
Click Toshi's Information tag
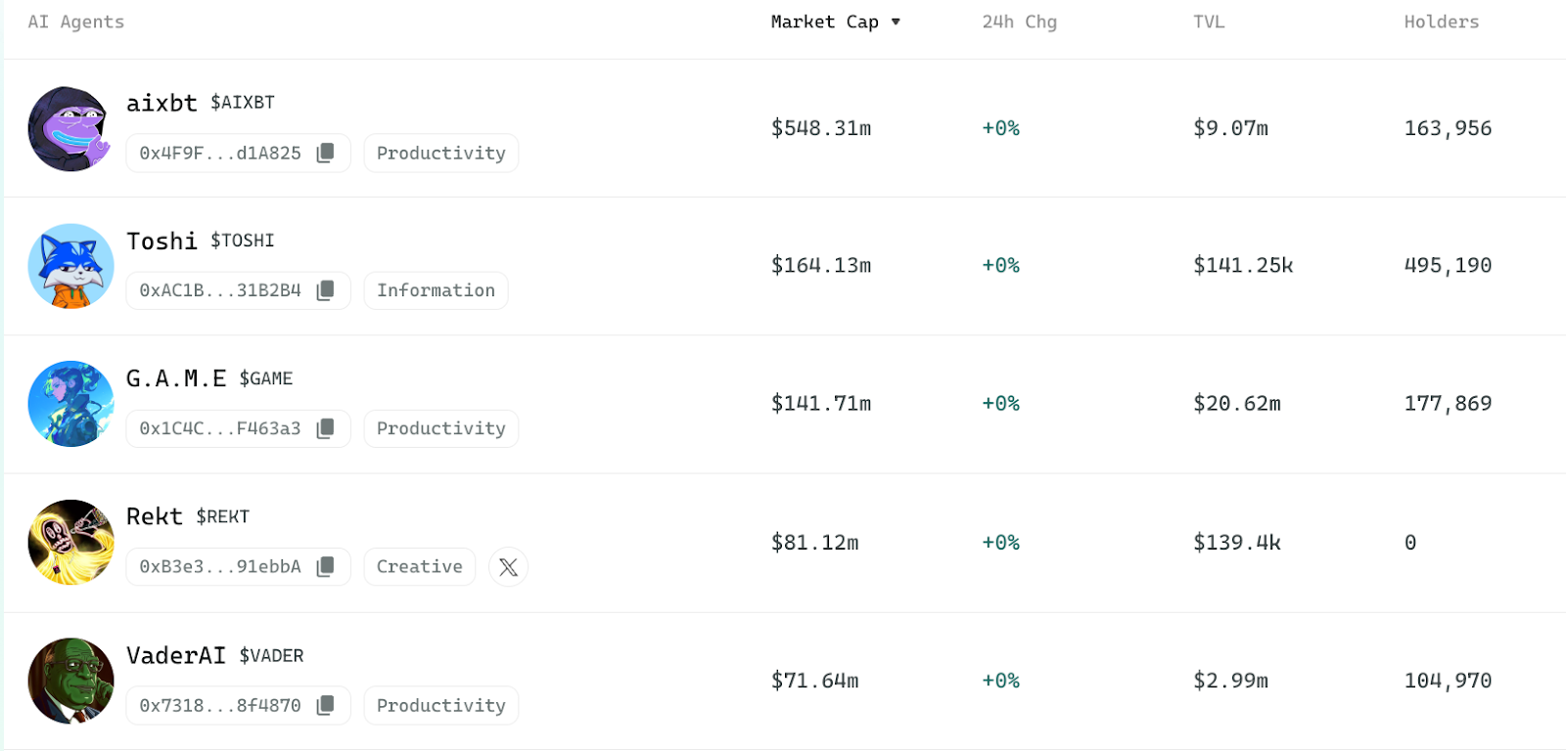[436, 290]
